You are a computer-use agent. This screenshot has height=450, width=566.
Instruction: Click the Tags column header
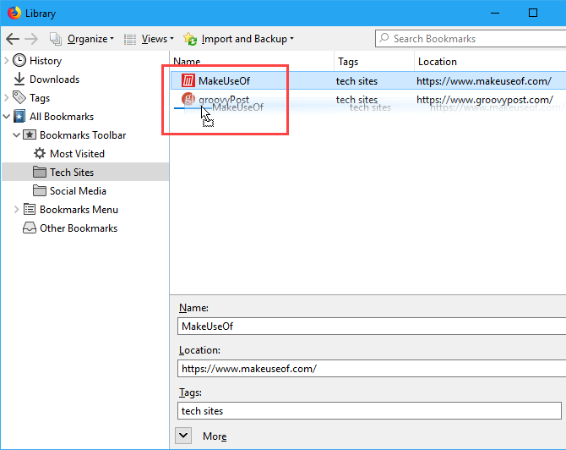(x=372, y=62)
